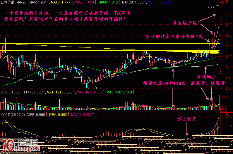Click the 1.60 price axis label
The height and width of the screenshot is (154, 233).
click(x=229, y=56)
